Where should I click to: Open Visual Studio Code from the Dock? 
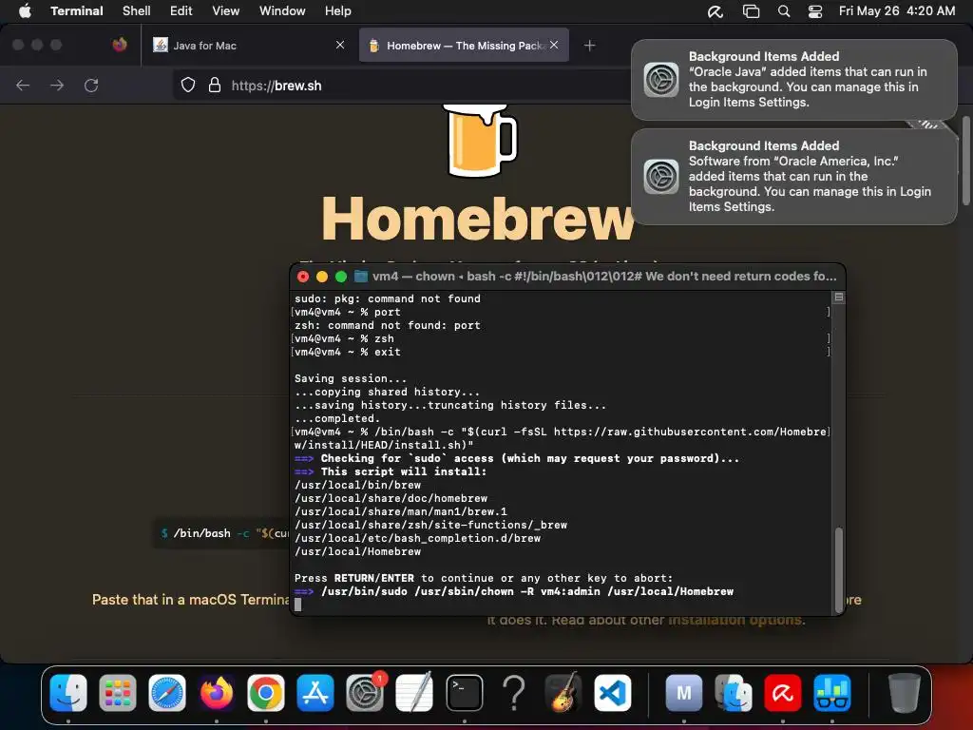point(613,693)
